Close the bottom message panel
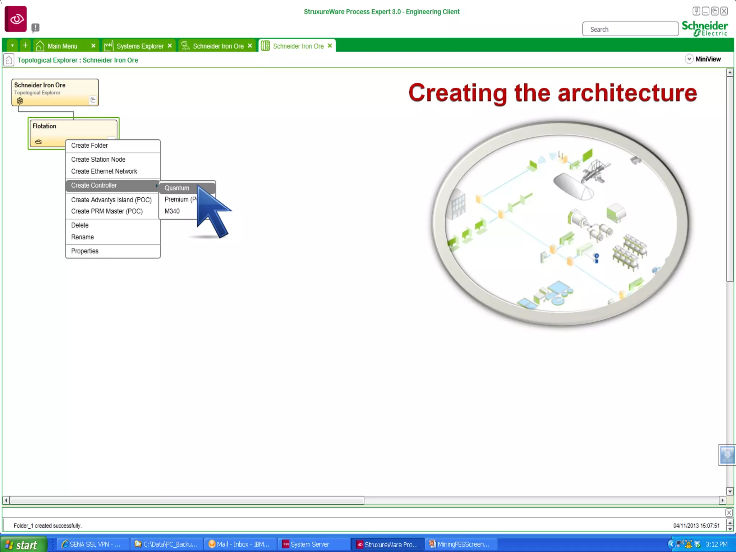This screenshot has width=736, height=552. point(729,512)
